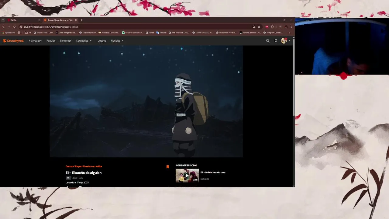Open the Telegram: Contact bookmark

click(273, 33)
